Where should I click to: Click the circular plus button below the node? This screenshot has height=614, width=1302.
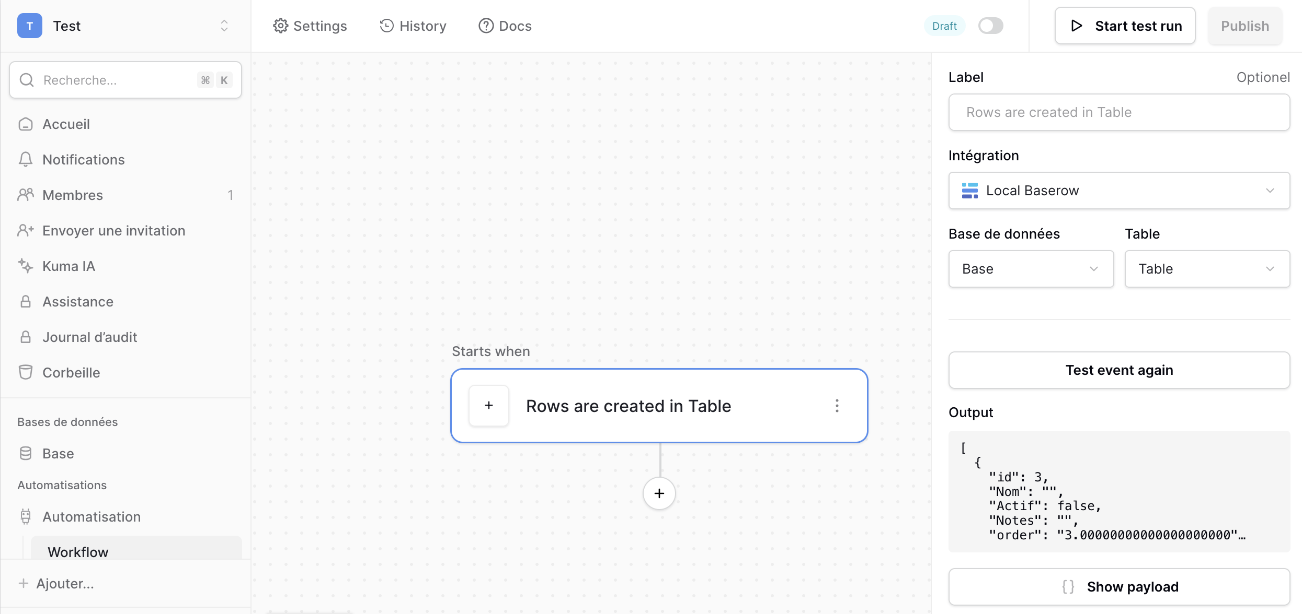[x=659, y=493]
